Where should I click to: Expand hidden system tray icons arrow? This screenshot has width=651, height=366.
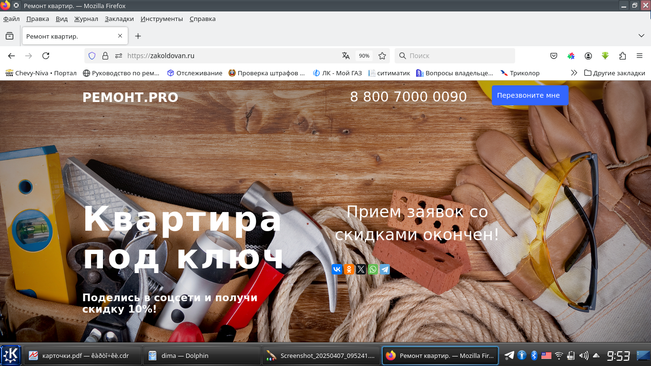point(596,356)
